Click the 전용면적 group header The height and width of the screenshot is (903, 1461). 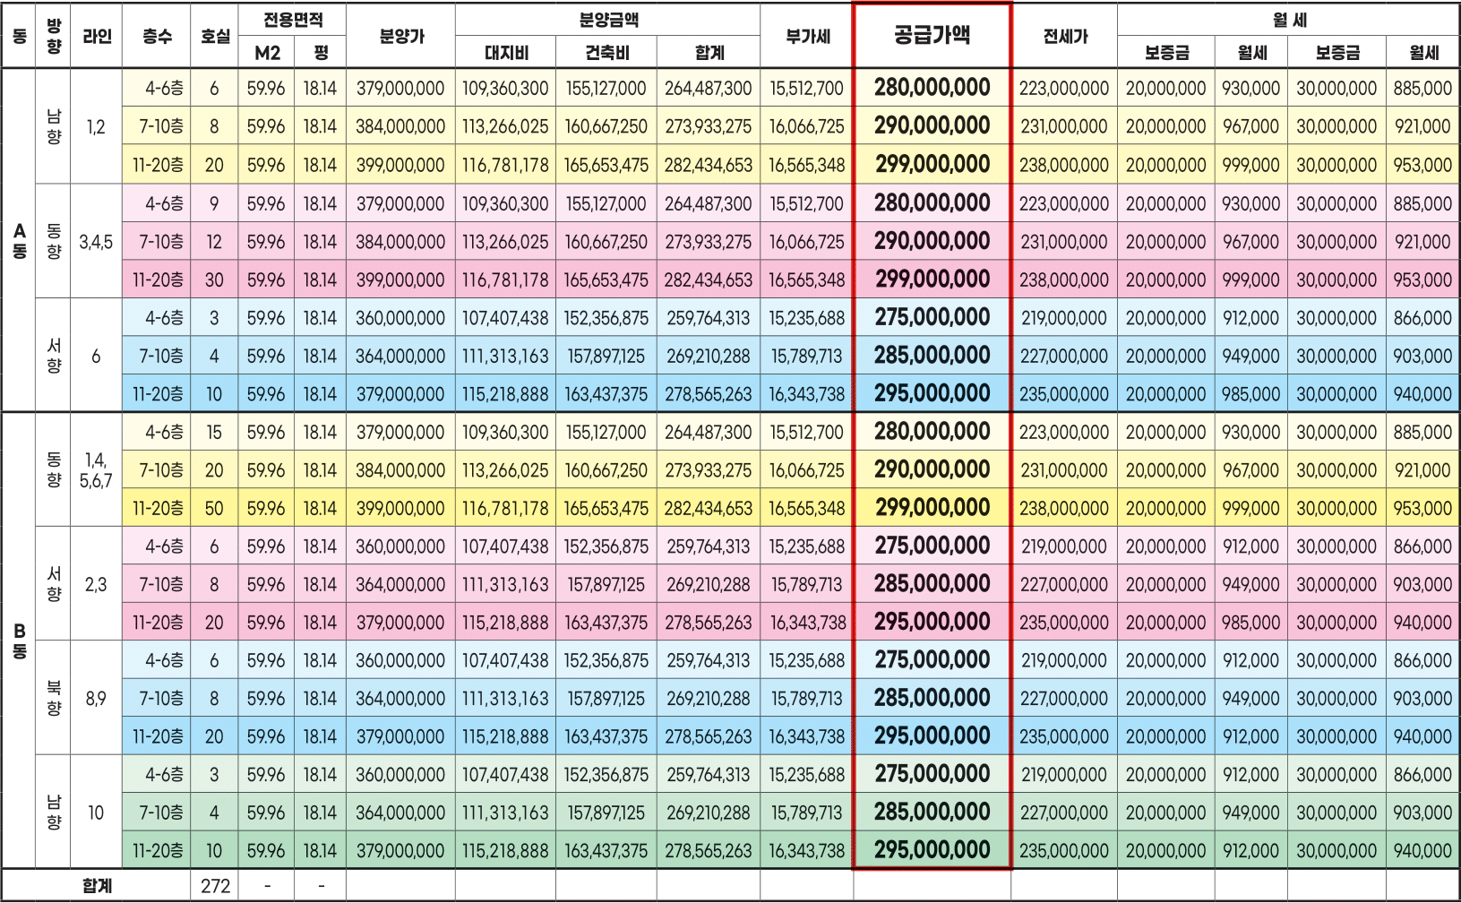click(293, 20)
